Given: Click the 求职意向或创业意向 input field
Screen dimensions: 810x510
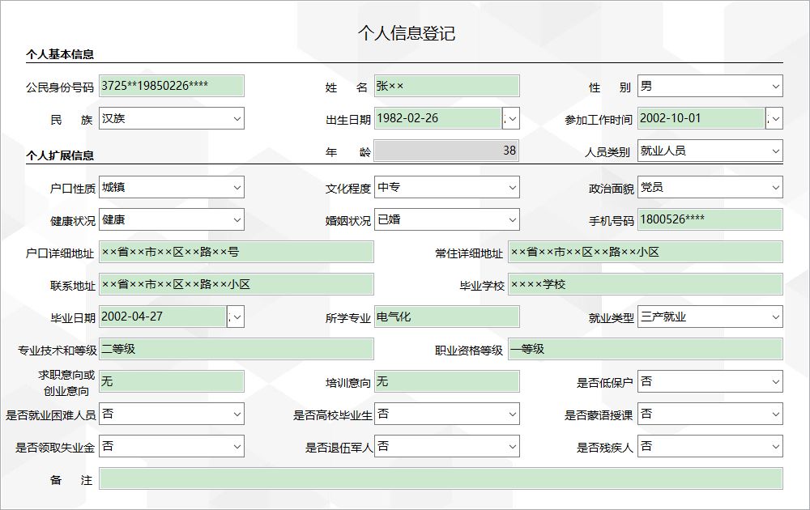Looking at the screenshot, I should 172,381.
